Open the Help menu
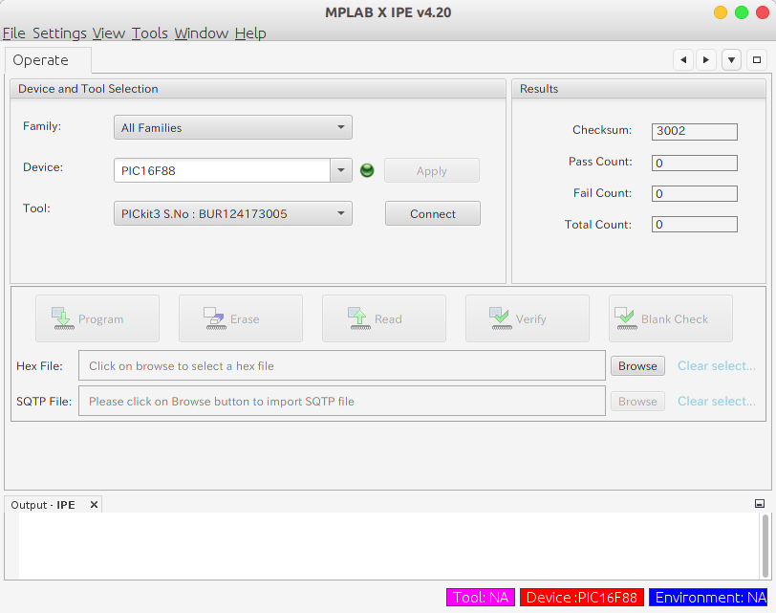The height and width of the screenshot is (613, 776). 250,33
